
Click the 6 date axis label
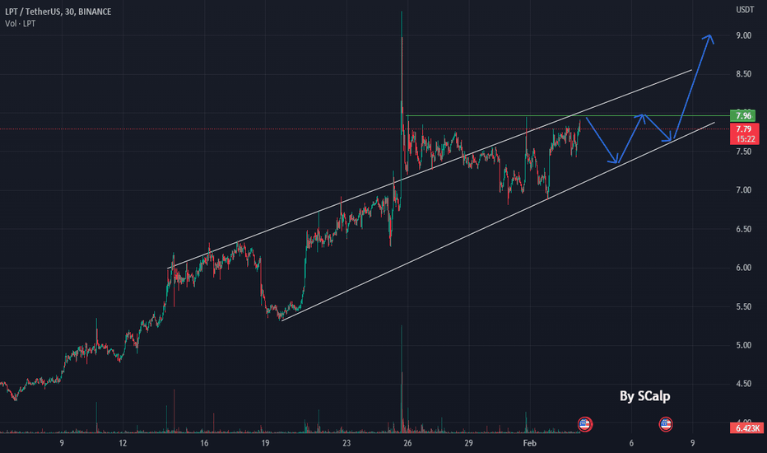631,443
